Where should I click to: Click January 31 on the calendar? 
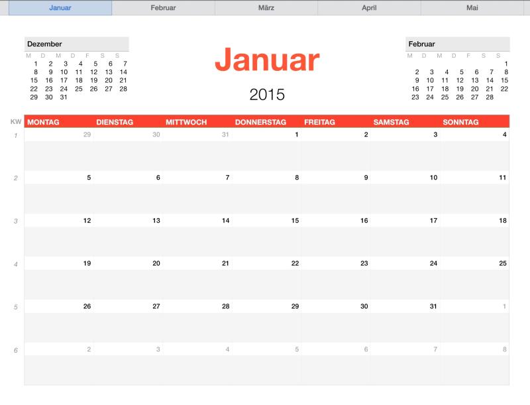click(434, 304)
